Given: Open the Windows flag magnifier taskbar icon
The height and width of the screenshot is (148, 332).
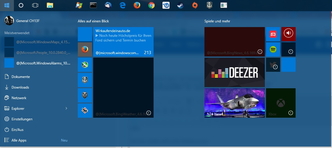Looking at the screenshot, I should pos(79,6).
